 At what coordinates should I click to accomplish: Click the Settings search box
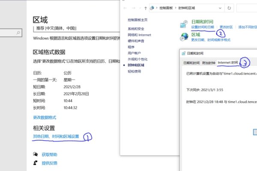pos(11,33)
